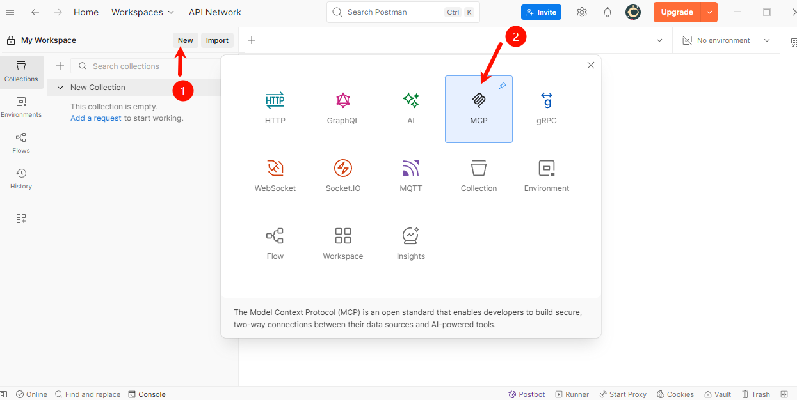797x400 pixels.
Task: Open the No environment selector
Action: (x=726, y=40)
